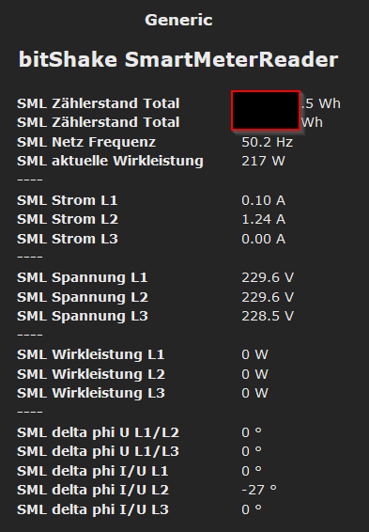Select the SML Strom L1 row label
Viewport: 369px width, 532px height.
pyautogui.click(x=68, y=200)
